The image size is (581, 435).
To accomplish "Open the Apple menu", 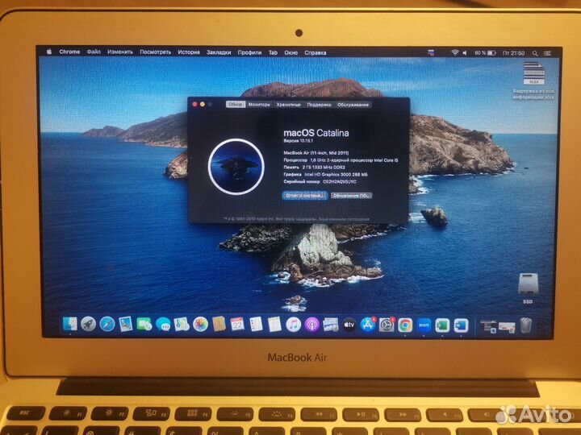I will (49, 52).
